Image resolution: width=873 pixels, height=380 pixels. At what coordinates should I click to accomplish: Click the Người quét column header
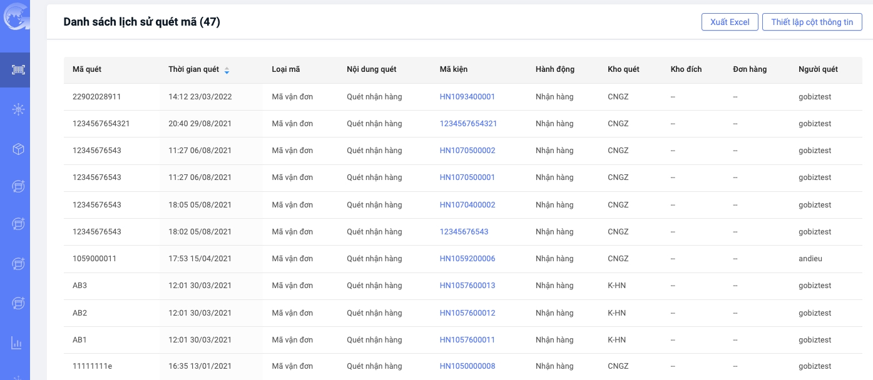(818, 69)
